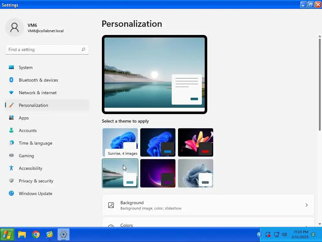
Task: Select the Sunrise lake theme
Action: coord(120,173)
